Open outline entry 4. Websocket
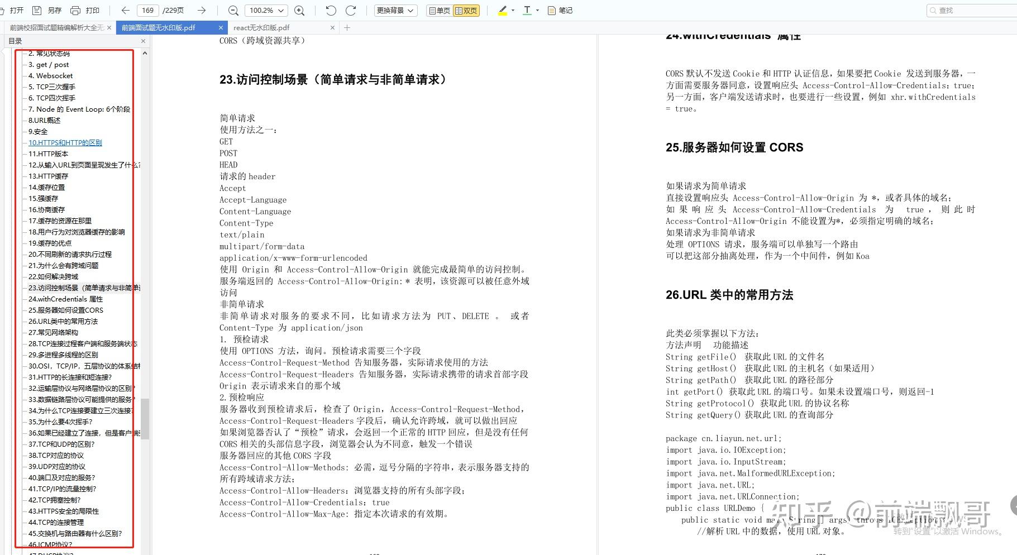Viewport: 1017px width, 555px height. 50,76
